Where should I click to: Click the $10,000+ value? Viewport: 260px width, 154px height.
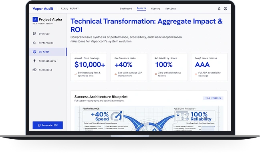pos(90,64)
